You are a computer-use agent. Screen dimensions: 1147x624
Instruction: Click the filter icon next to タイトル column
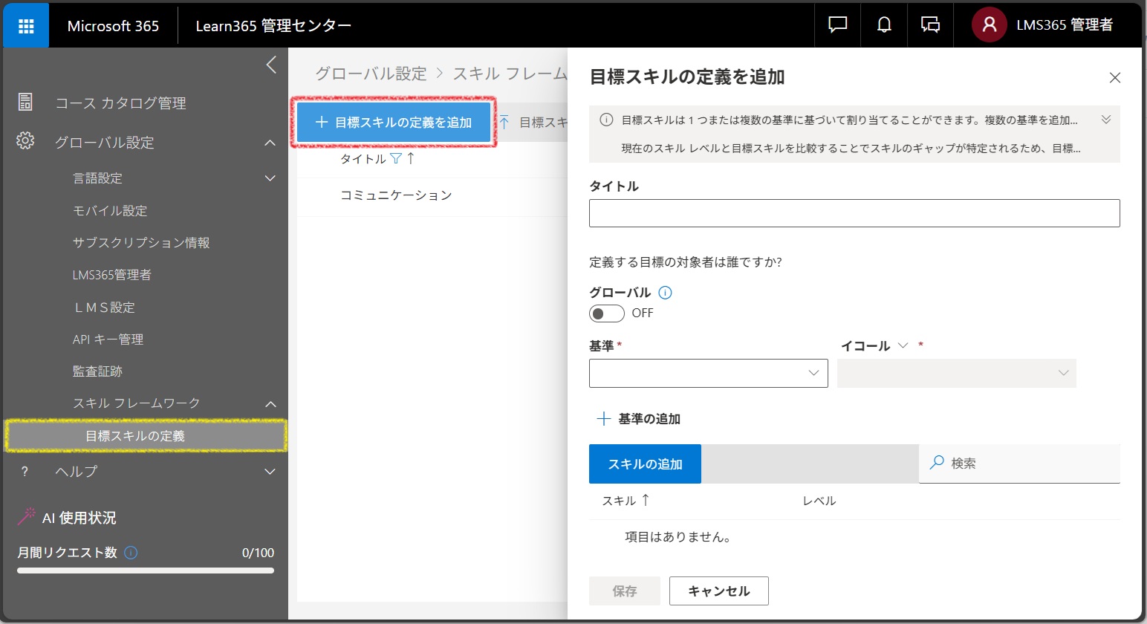point(396,158)
